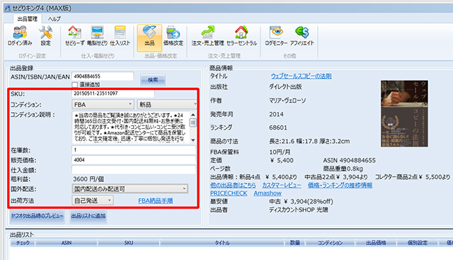Open PRICECHECK link

229,193
